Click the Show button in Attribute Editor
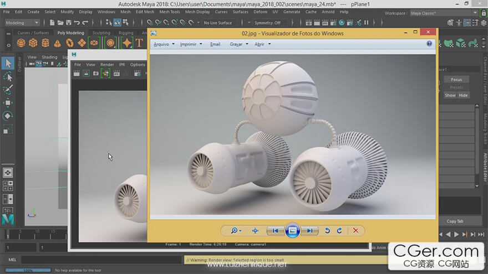This screenshot has width=488, height=274. point(450,95)
